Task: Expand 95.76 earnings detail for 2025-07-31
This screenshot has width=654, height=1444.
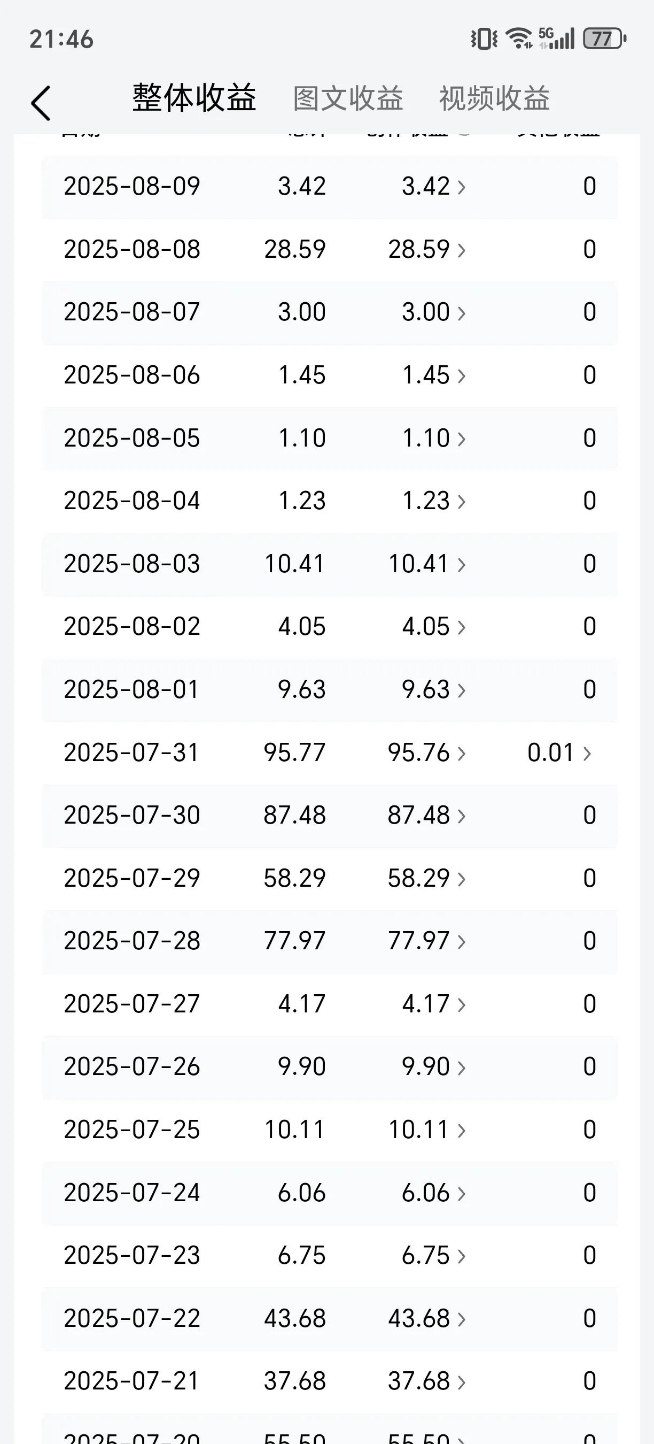Action: pyautogui.click(x=427, y=752)
